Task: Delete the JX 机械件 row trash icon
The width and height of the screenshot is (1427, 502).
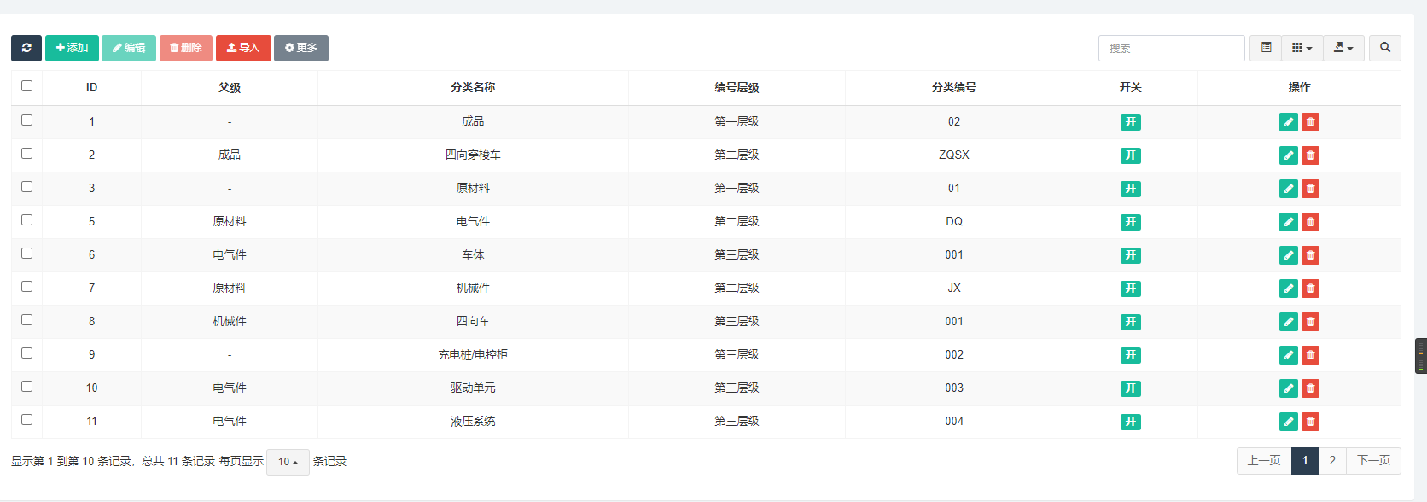Action: pyautogui.click(x=1311, y=289)
